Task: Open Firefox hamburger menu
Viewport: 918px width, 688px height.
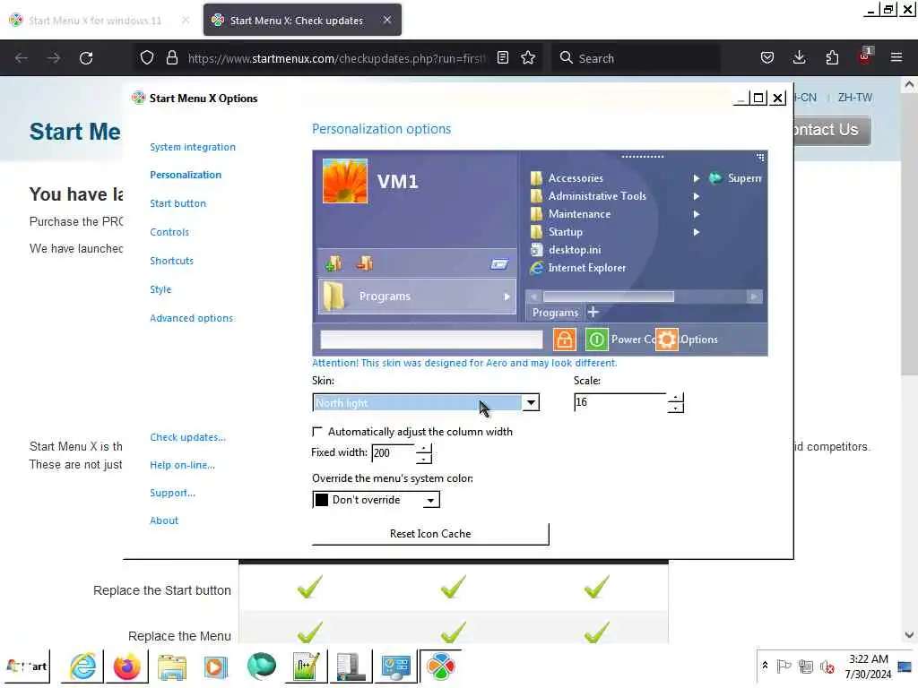Action: (896, 58)
